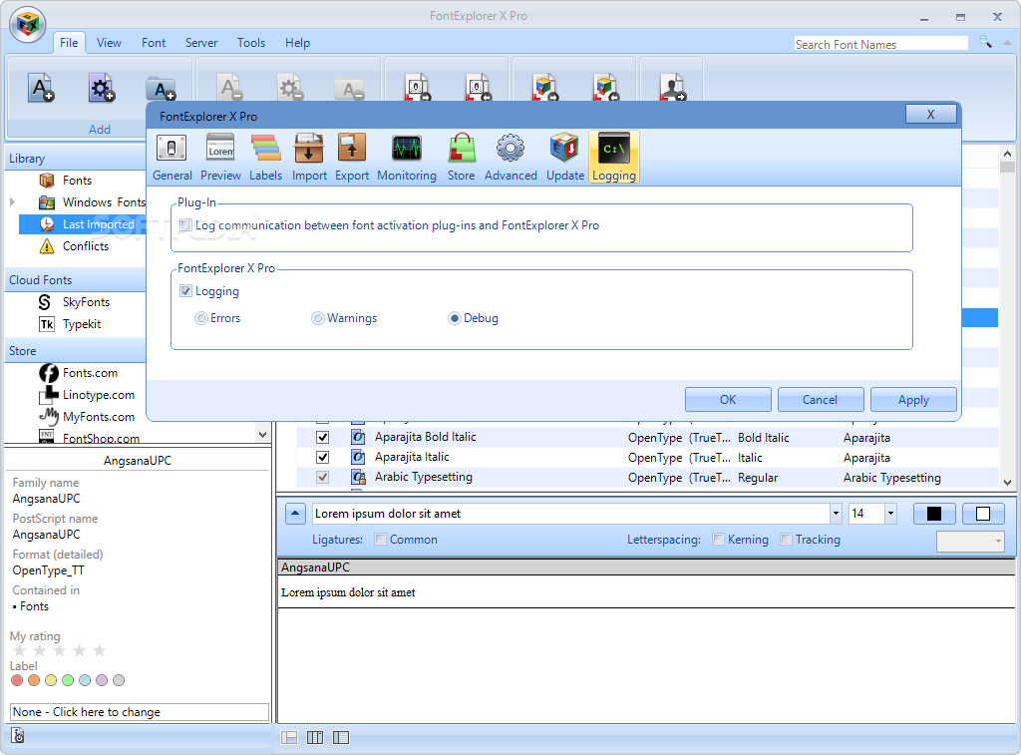Click the Search Font Names field
This screenshot has width=1021, height=755.
(881, 44)
